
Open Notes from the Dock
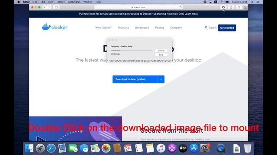pyautogui.click(x=150, y=148)
